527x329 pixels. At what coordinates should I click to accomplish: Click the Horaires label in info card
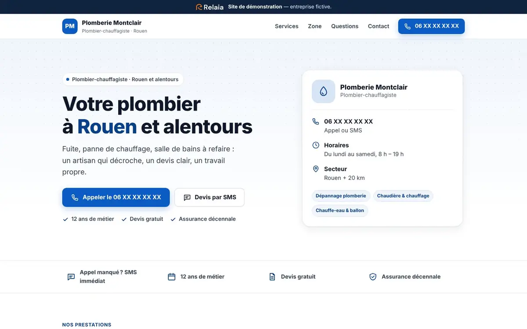click(336, 145)
